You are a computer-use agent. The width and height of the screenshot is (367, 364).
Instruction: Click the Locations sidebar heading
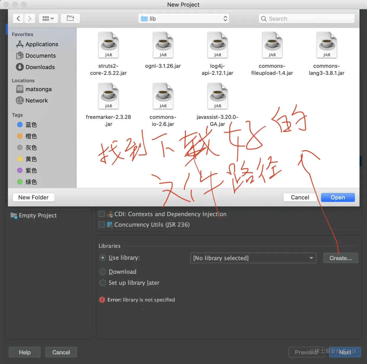tap(23, 80)
